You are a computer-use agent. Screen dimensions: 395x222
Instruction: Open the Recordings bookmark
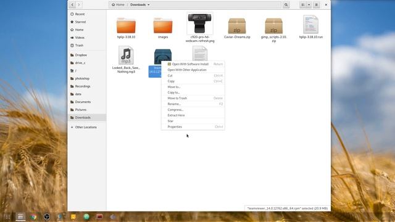coord(86,86)
